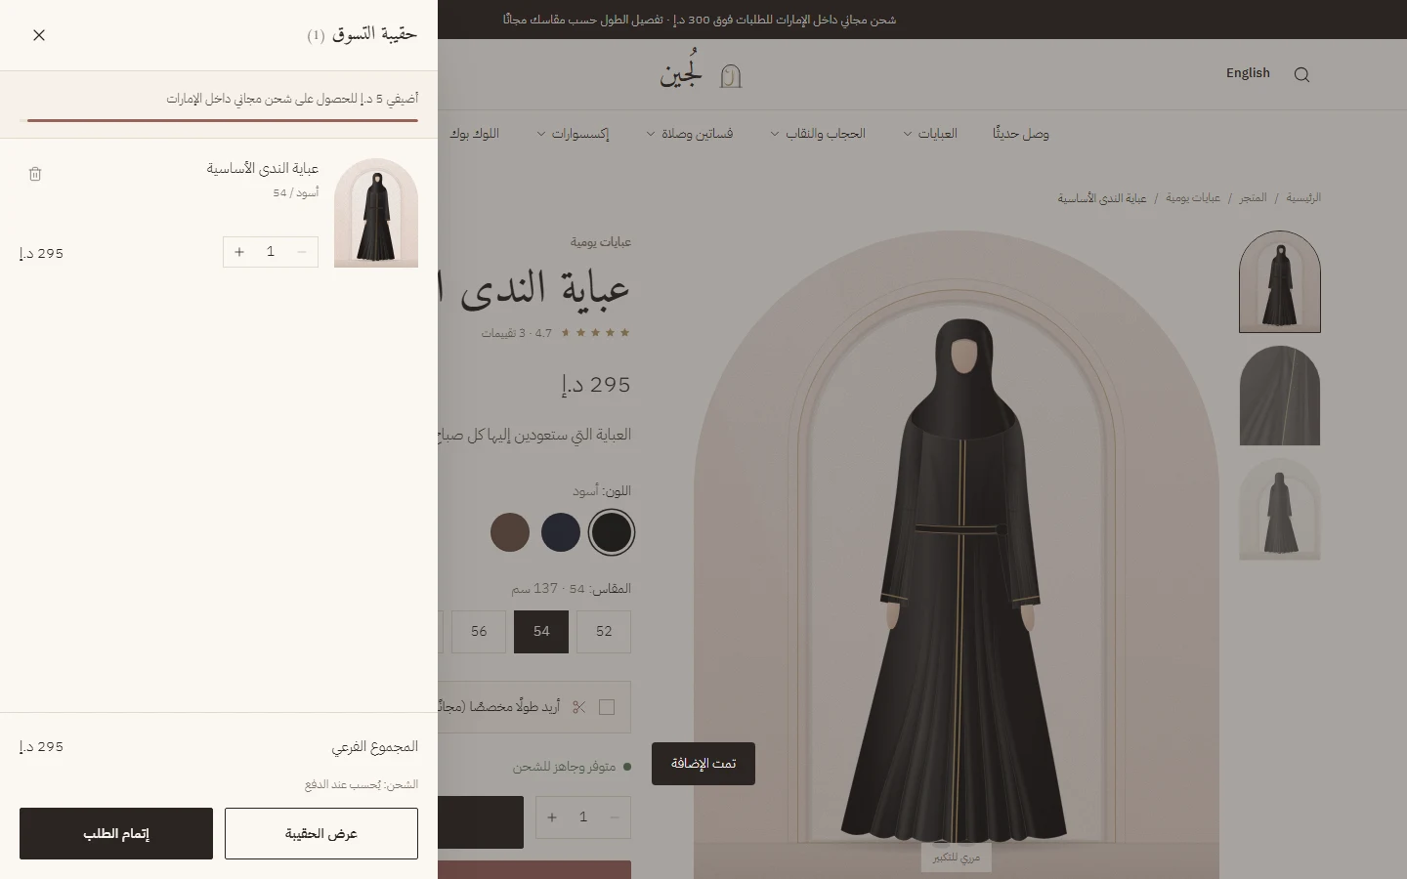This screenshot has width=1407, height=879.
Task: Increase product page quantity with plus icon
Action: [x=552, y=817]
